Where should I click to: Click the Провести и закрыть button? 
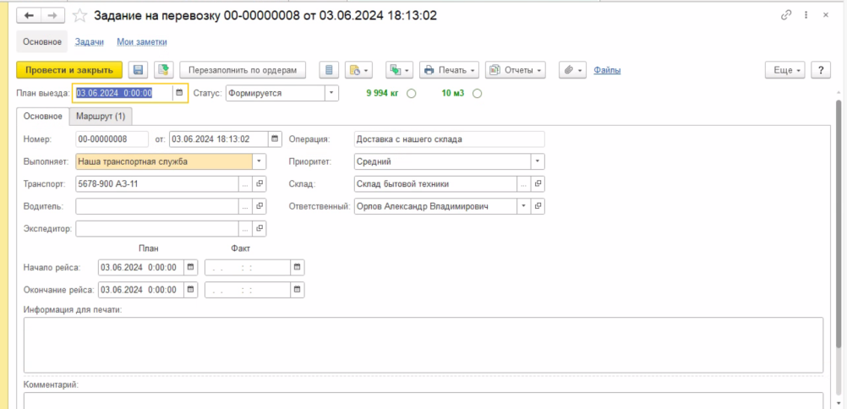[x=69, y=70]
